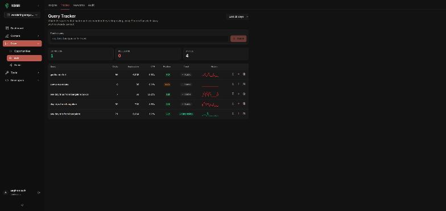Open the site selector dropdown in sidebar
Viewport: 446px width, 211px height.
[x=22, y=15]
